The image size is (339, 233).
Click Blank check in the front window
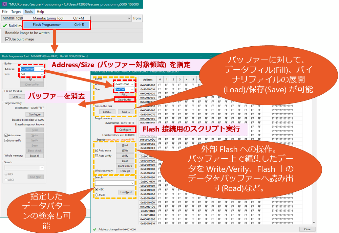coord(125,166)
